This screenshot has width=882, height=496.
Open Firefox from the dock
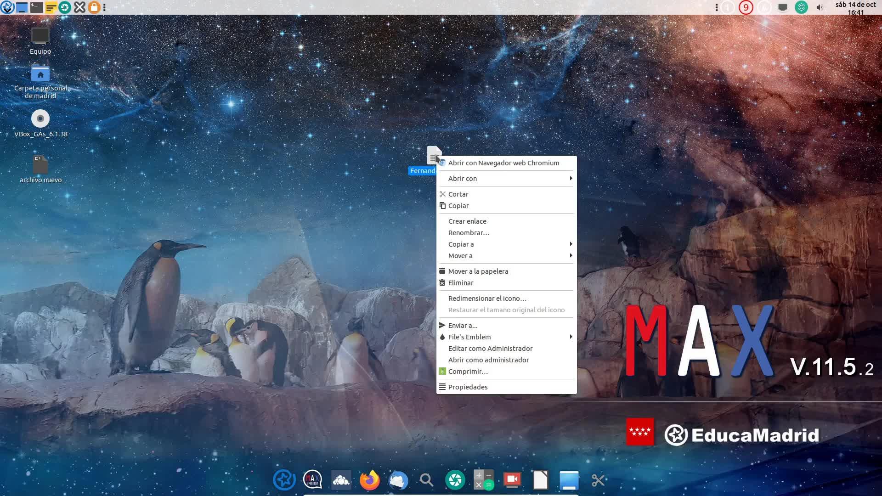369,480
